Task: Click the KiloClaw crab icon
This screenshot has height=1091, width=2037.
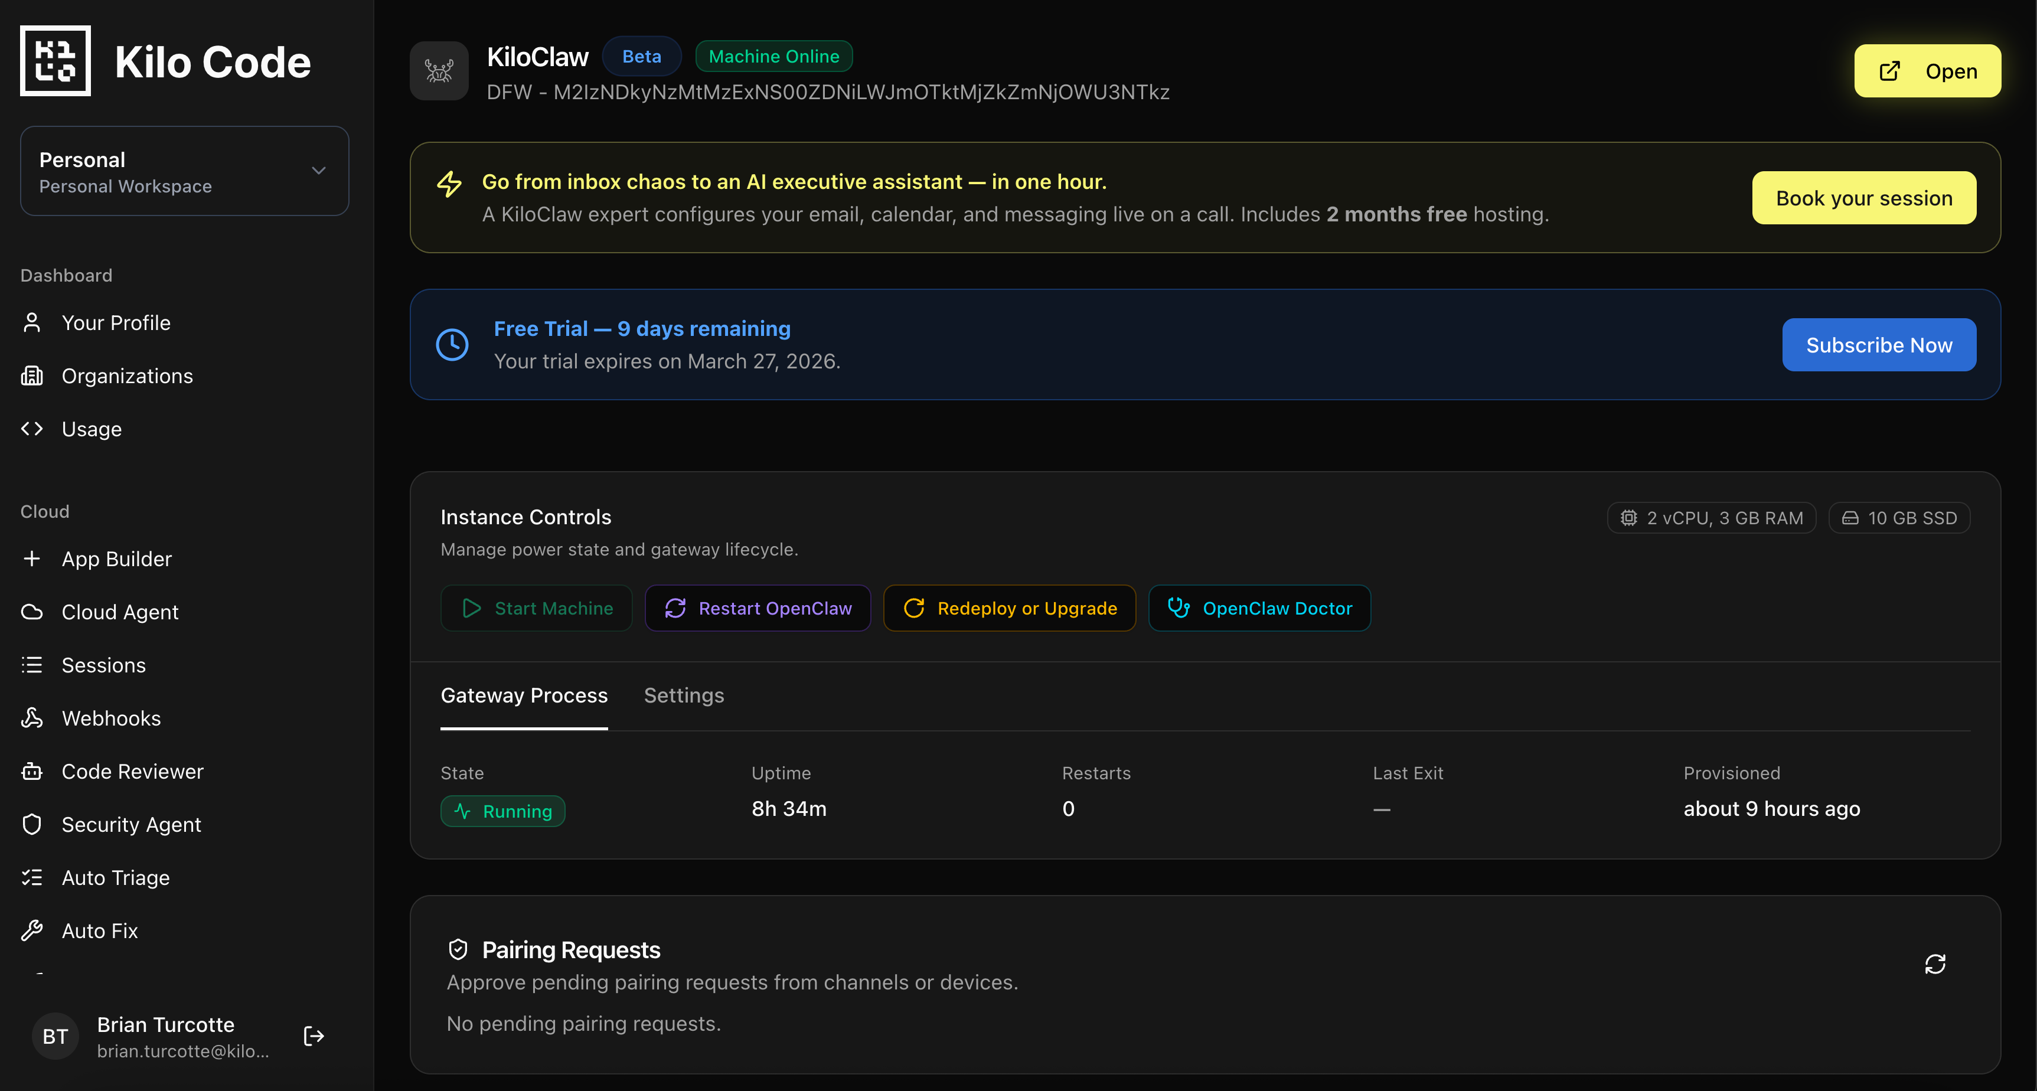Action: (x=439, y=71)
